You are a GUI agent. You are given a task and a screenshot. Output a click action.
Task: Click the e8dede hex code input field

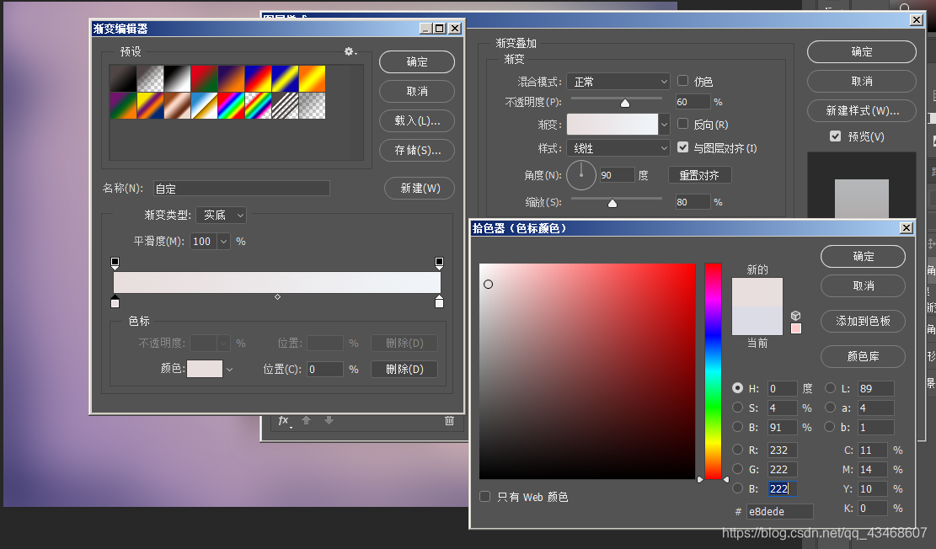(779, 511)
